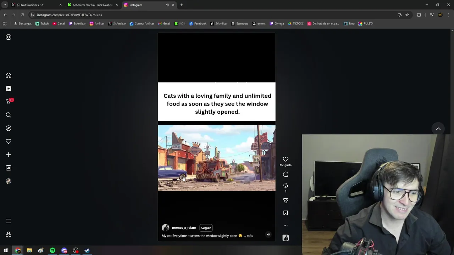Image resolution: width=454 pixels, height=255 pixels.
Task: Open the TIKTOKS bookmark
Action: pyautogui.click(x=295, y=24)
